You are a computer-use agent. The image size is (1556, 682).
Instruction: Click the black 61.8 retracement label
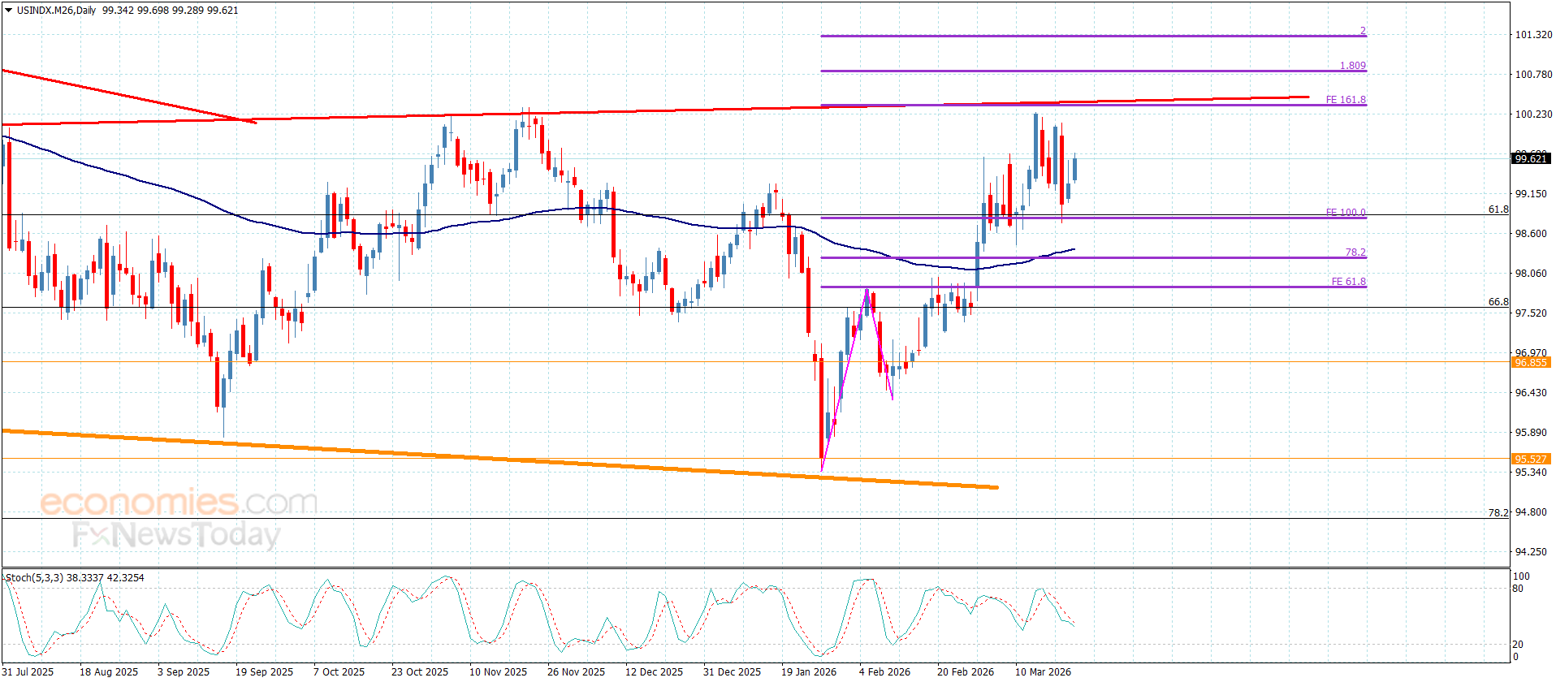tap(1498, 209)
